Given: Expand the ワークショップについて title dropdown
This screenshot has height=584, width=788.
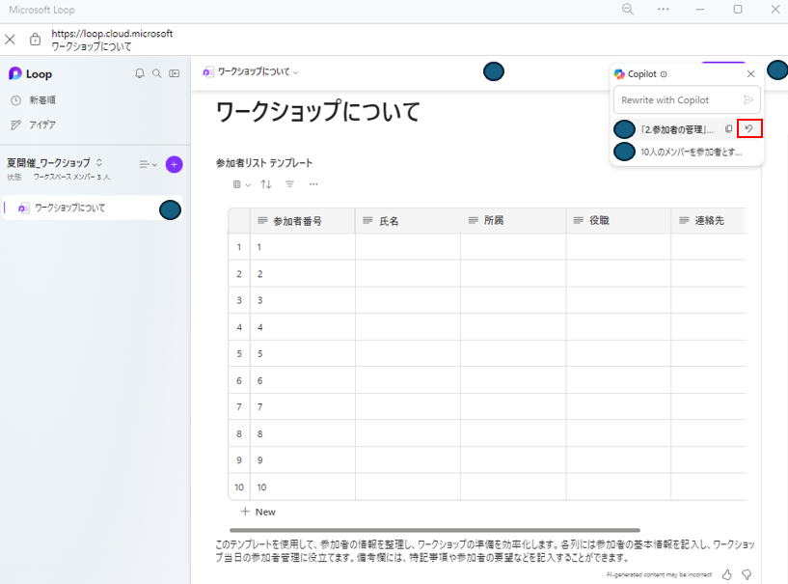Looking at the screenshot, I should (x=294, y=71).
